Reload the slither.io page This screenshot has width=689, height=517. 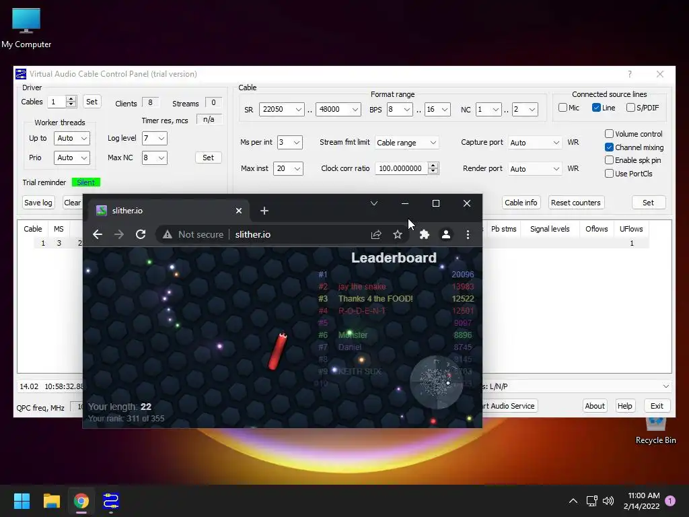(141, 234)
